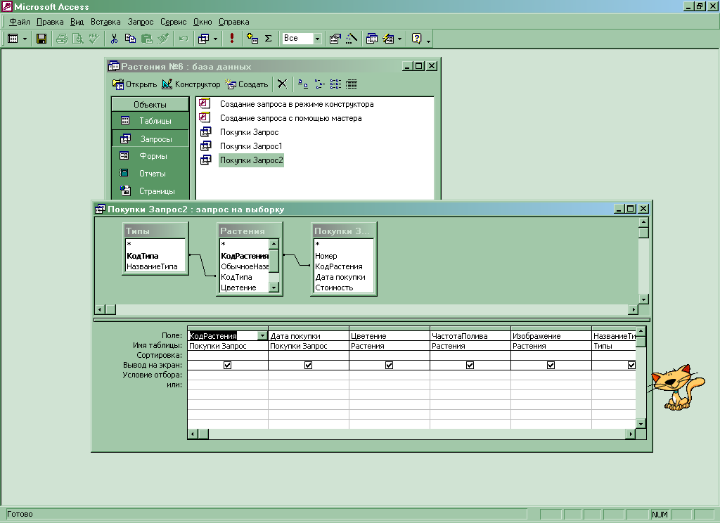This screenshot has height=523, width=720.
Task: Open the Вставка menu
Action: pyautogui.click(x=105, y=22)
